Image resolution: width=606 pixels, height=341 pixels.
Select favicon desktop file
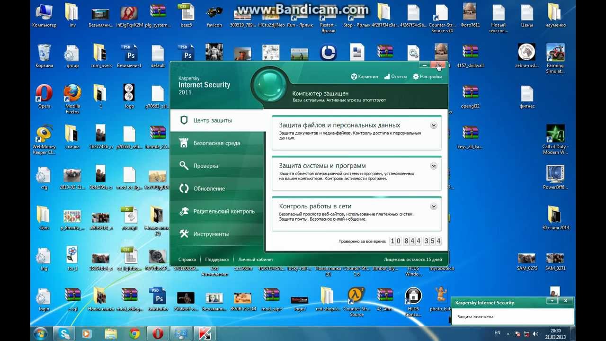click(214, 15)
